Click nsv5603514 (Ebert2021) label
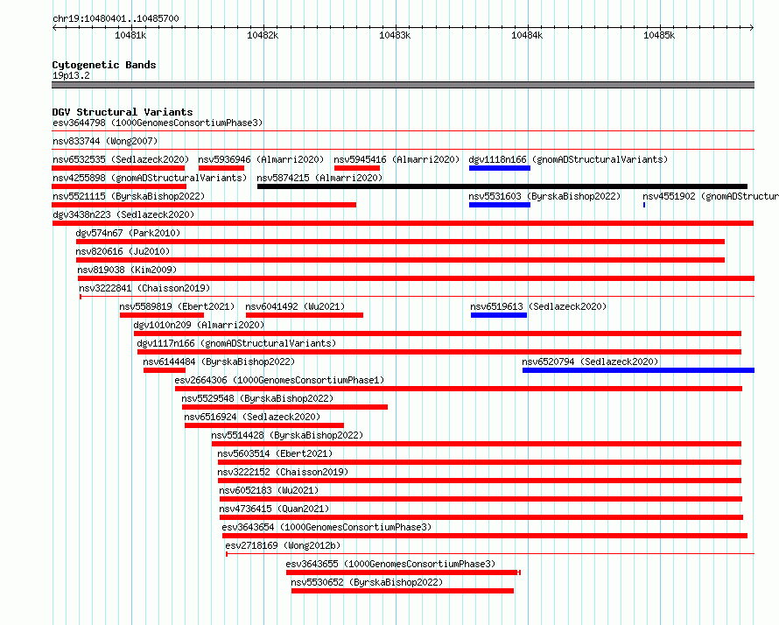The height and width of the screenshot is (625, 779). [x=275, y=453]
